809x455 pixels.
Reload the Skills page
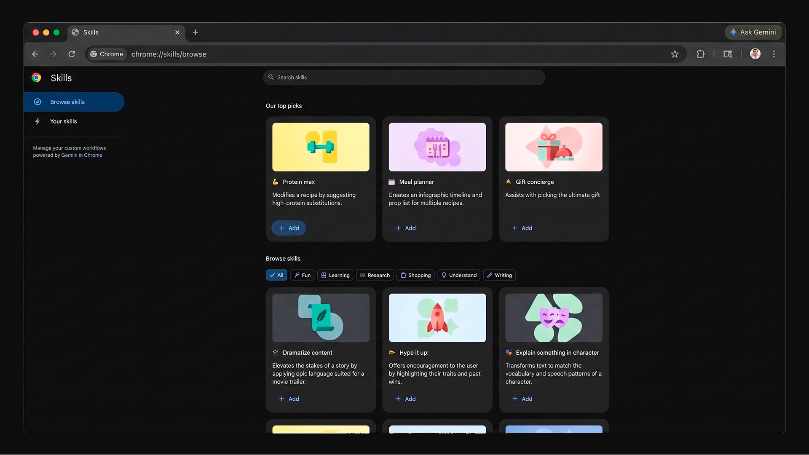[72, 54]
